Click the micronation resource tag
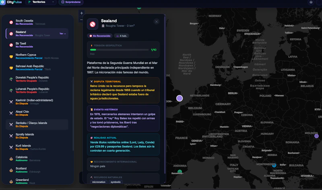This screenshot has height=190, width=322. point(99,182)
